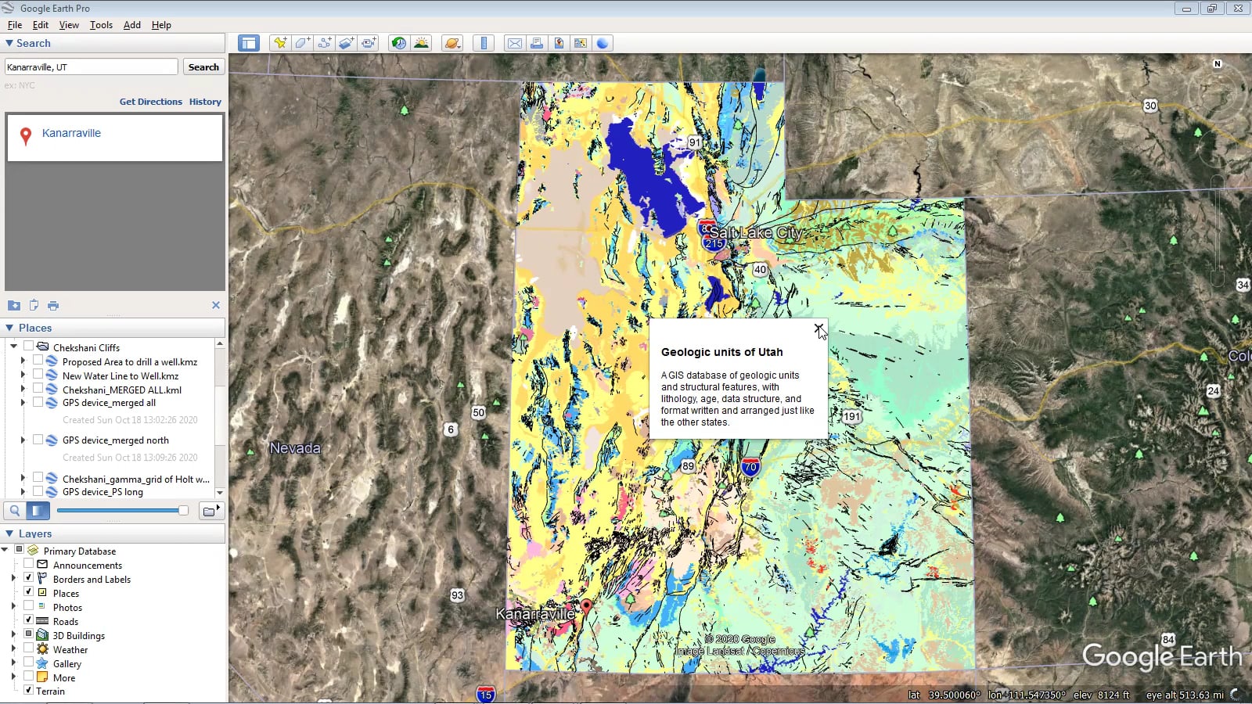Email the current view
1252x704 pixels.
(515, 43)
